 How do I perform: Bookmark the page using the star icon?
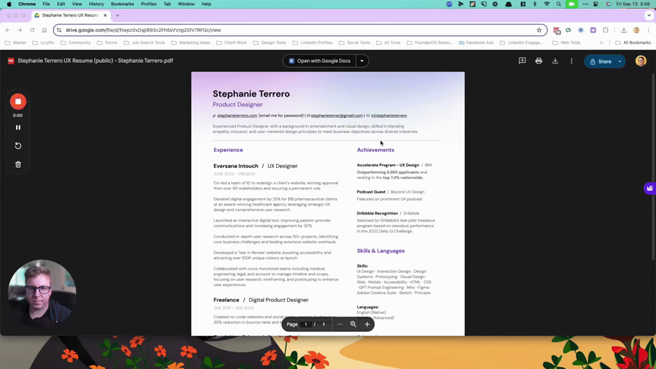(539, 29)
